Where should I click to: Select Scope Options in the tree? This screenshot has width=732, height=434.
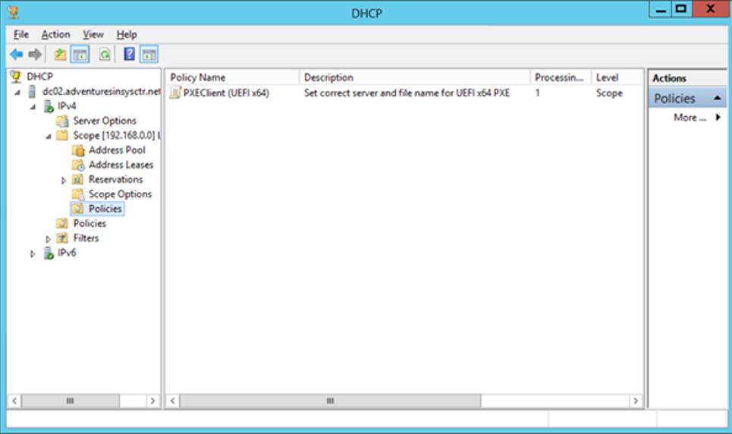point(120,194)
